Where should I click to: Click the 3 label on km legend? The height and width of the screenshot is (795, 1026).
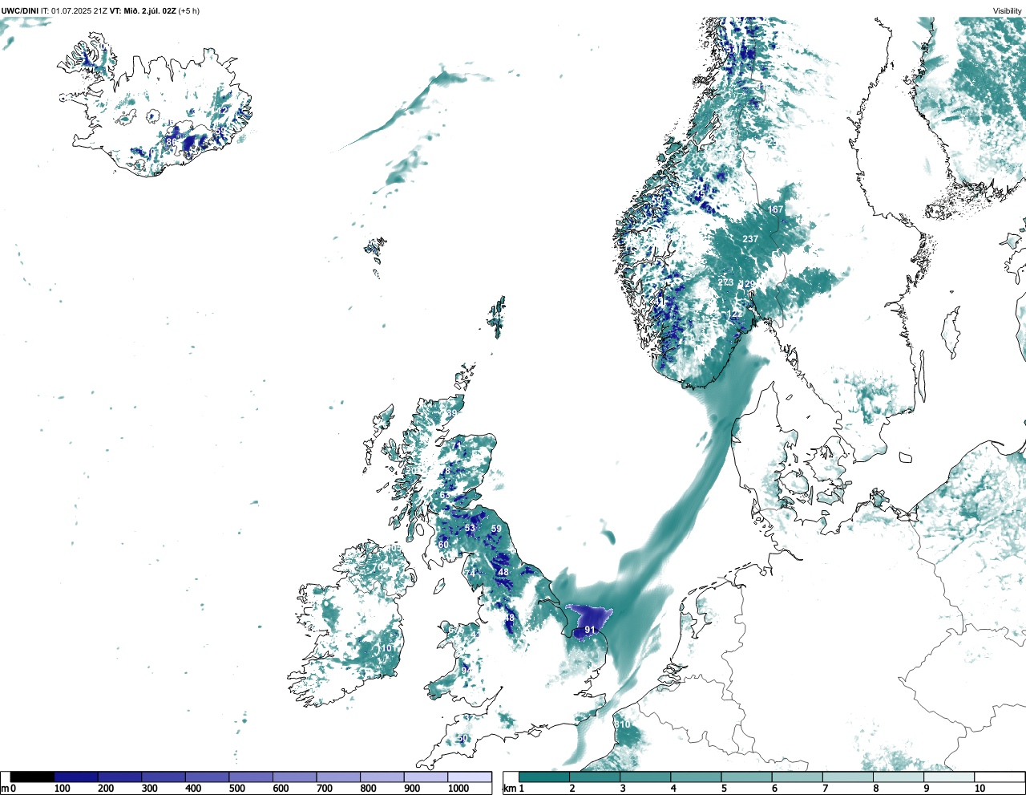[623, 789]
